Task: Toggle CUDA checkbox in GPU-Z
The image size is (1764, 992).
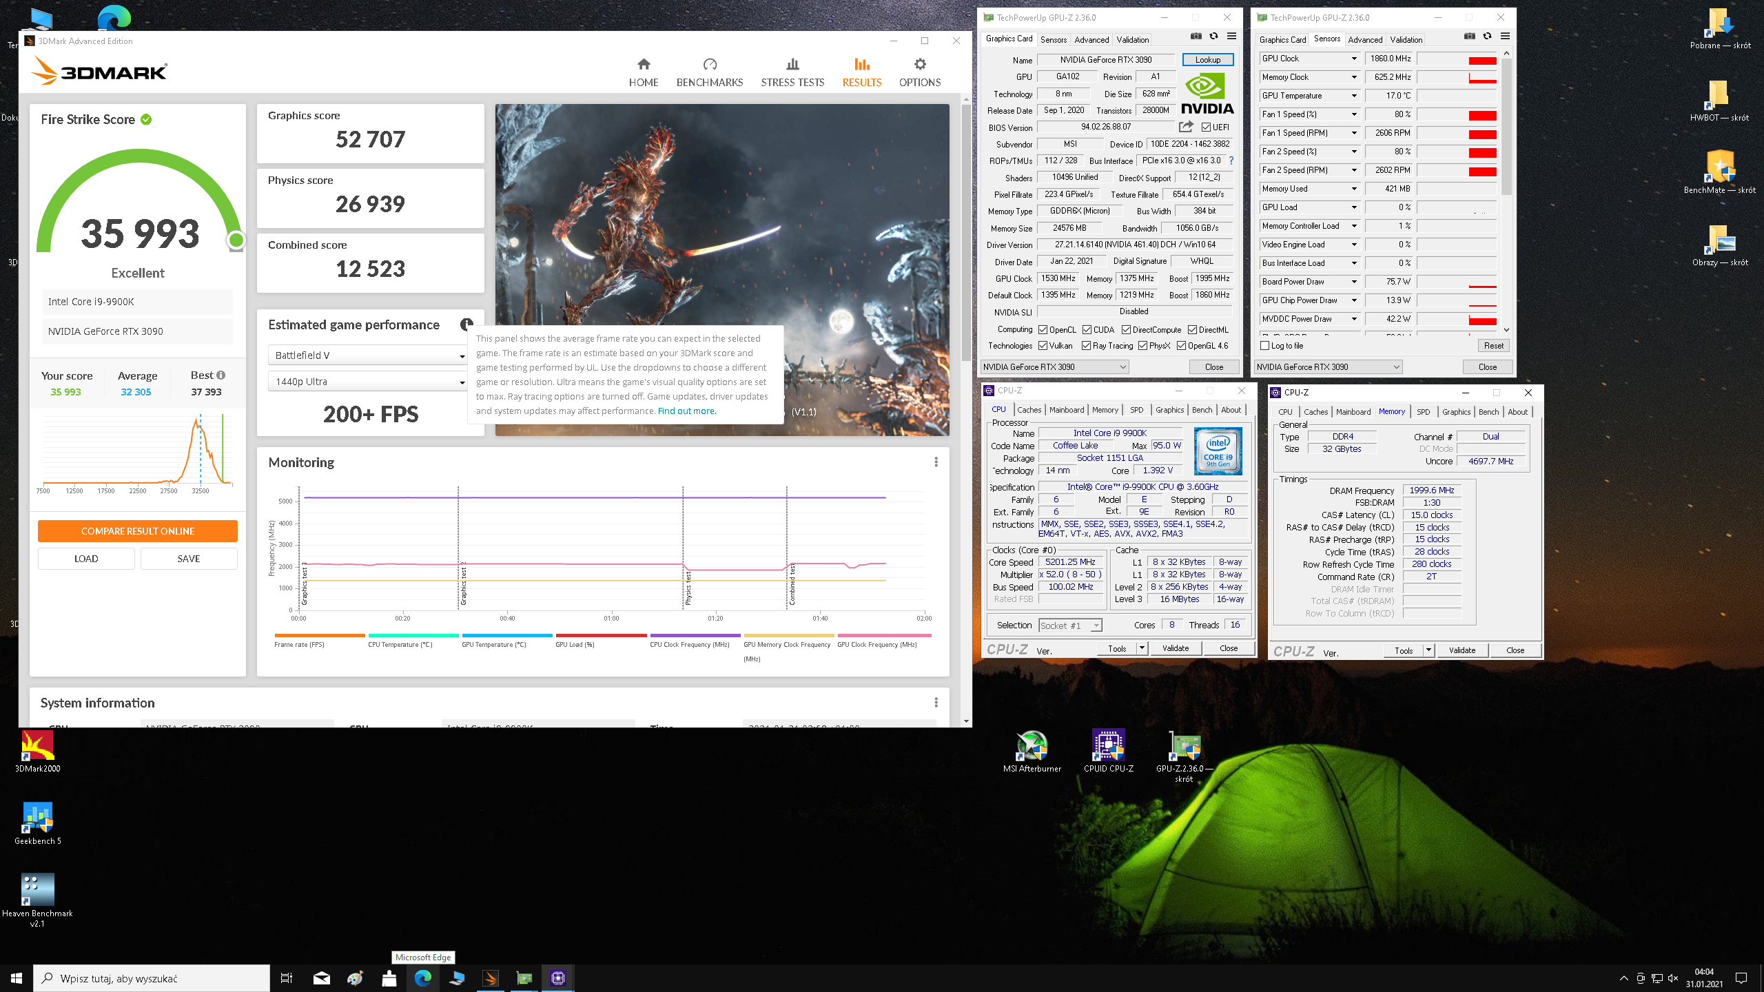Action: 1087,330
